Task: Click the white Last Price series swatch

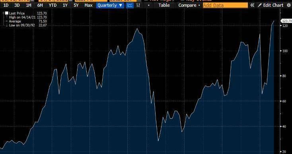Action: coord(7,13)
